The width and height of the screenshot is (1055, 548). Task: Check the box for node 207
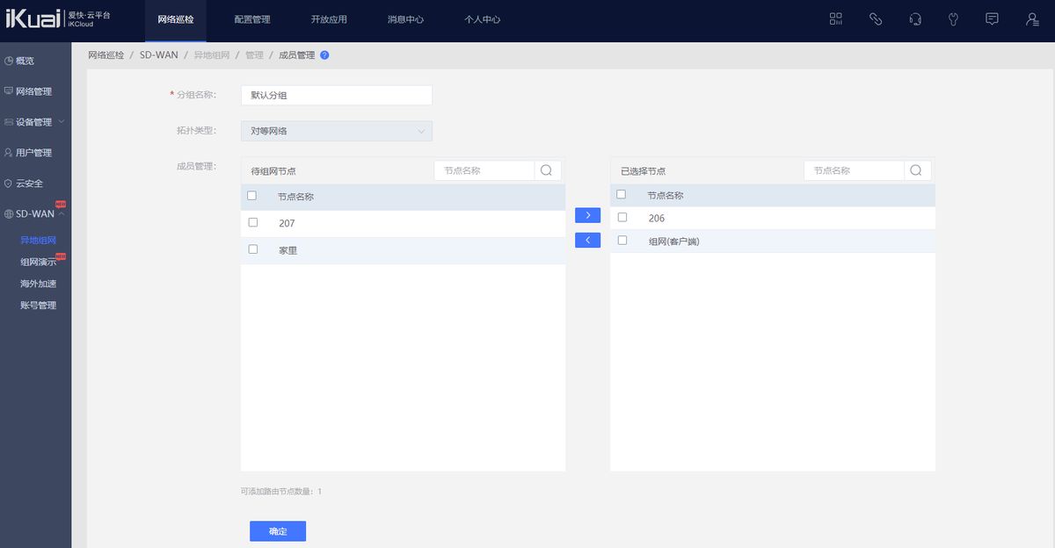pos(253,222)
